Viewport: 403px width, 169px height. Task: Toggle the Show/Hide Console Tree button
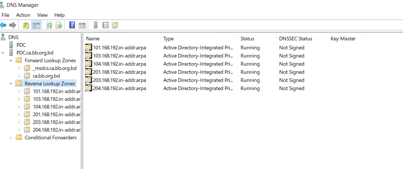point(36,25)
